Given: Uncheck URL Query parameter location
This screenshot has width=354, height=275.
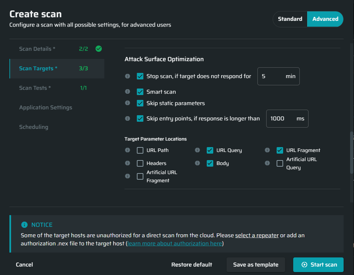Looking at the screenshot, I should tap(210, 150).
